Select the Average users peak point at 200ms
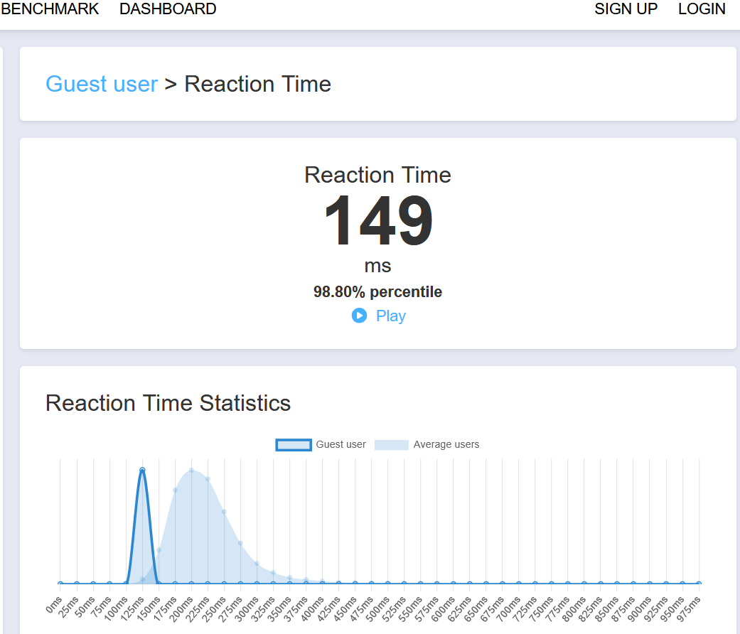The image size is (740, 634). (x=191, y=471)
